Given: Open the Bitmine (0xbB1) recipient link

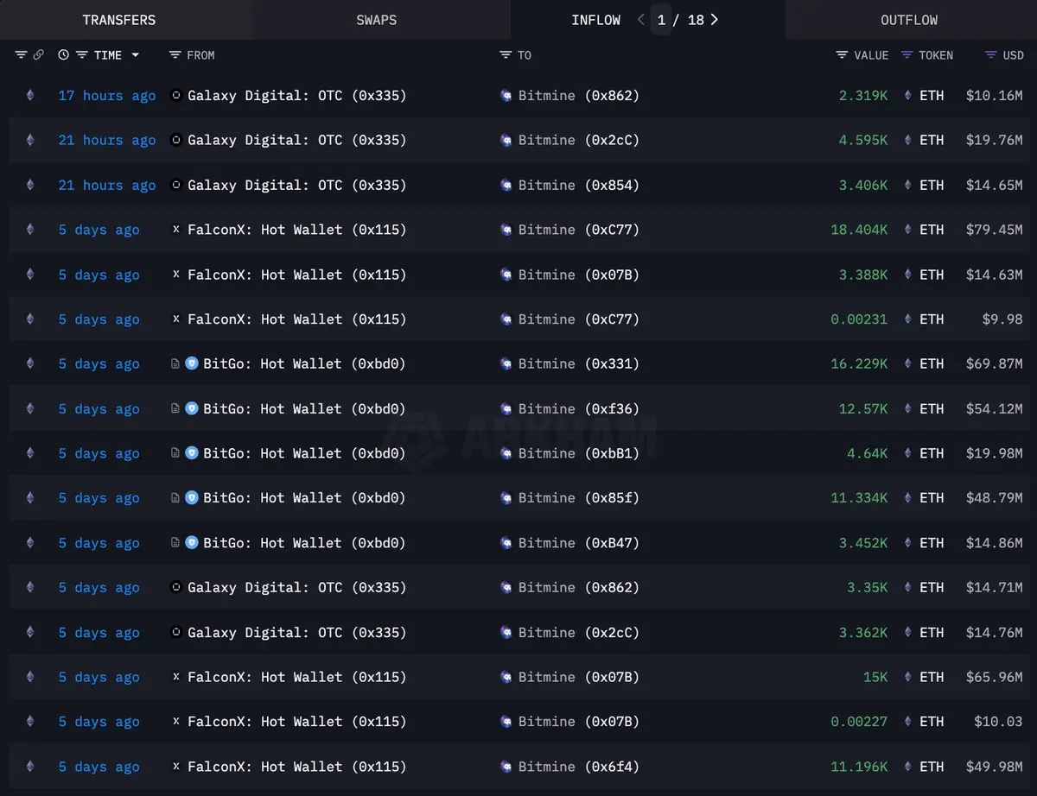Looking at the screenshot, I should tap(579, 453).
